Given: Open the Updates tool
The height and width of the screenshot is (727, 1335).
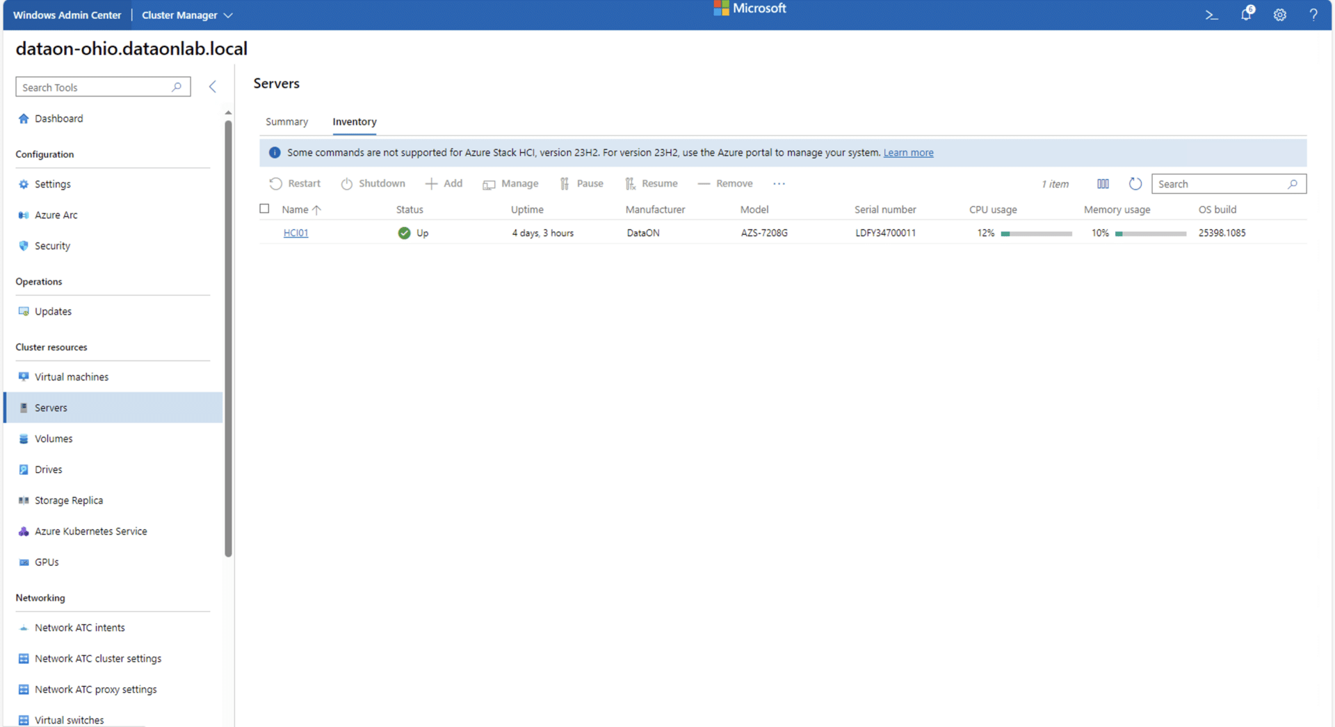Looking at the screenshot, I should 53,312.
